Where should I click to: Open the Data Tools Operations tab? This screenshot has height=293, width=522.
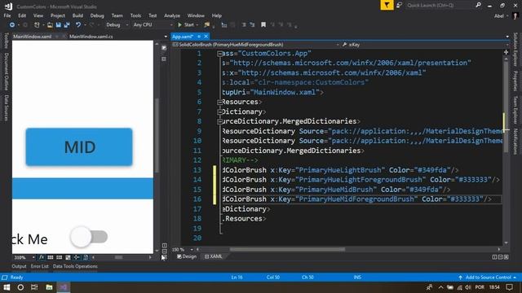click(x=75, y=266)
